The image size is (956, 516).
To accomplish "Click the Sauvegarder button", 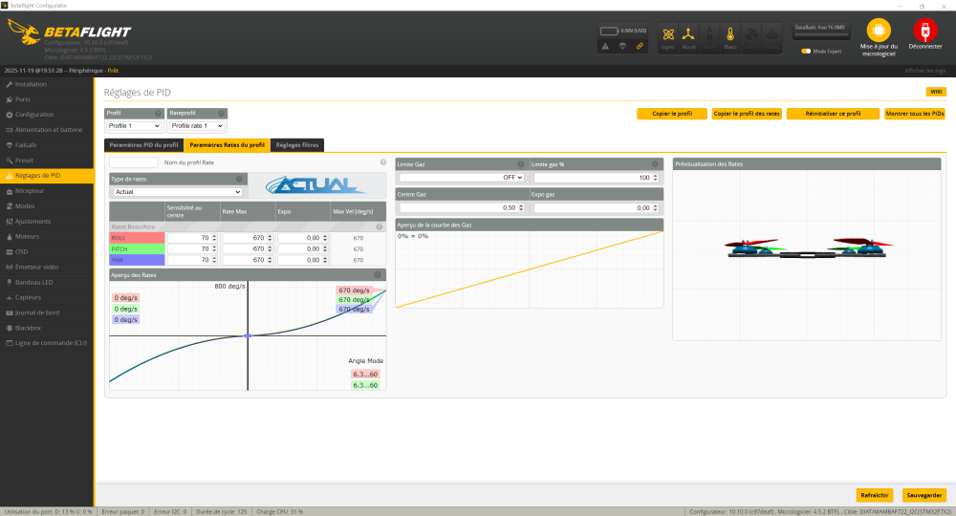I will (x=924, y=495).
